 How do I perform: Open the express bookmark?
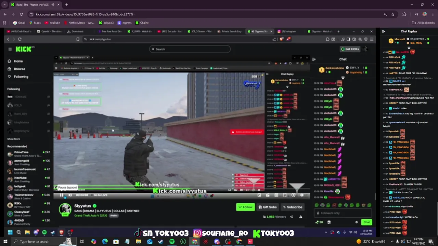pyautogui.click(x=125, y=23)
